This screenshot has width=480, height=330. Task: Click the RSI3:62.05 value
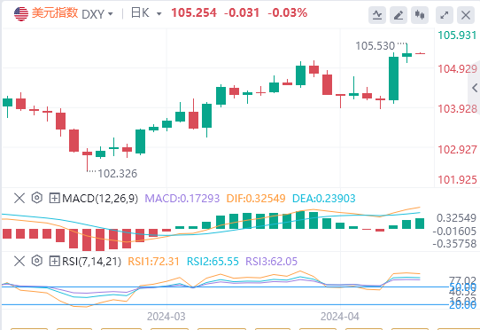click(272, 262)
